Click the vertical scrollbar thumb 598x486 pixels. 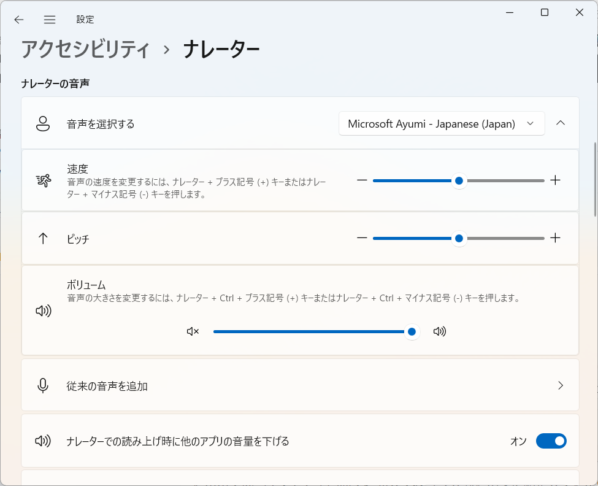pyautogui.click(x=594, y=179)
